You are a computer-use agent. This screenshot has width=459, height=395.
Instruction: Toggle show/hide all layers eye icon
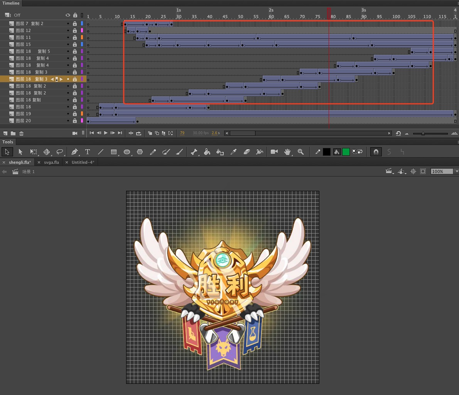68,15
